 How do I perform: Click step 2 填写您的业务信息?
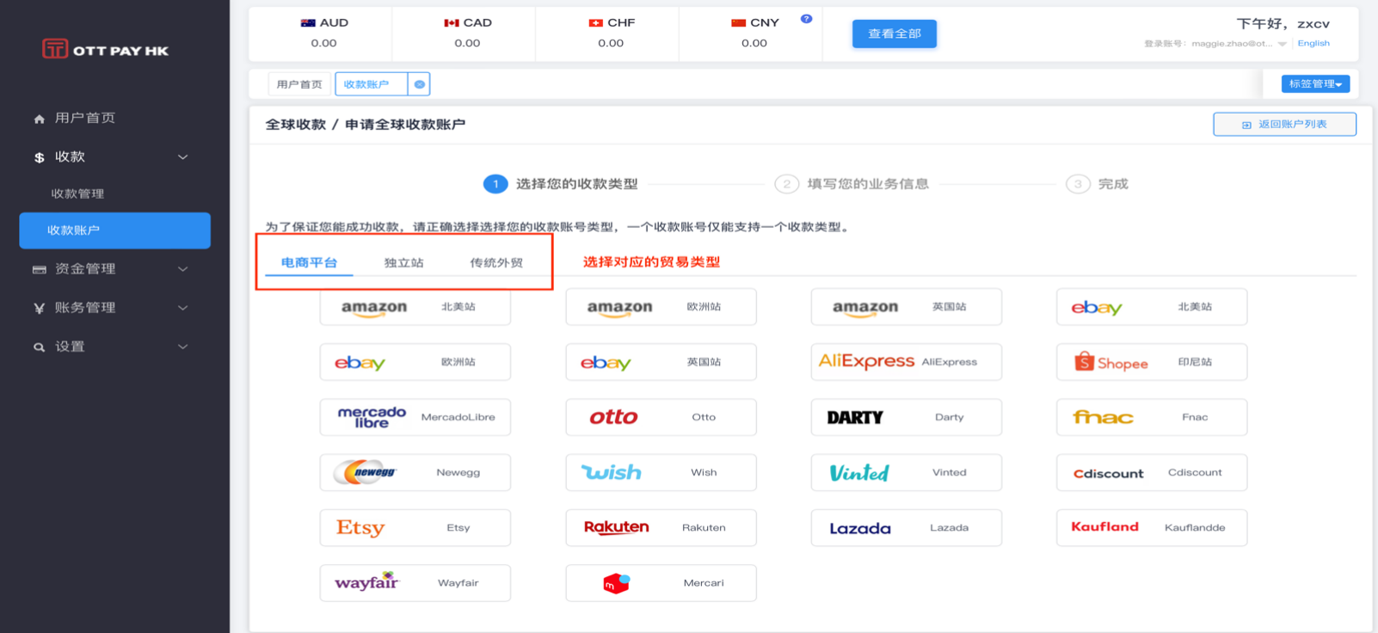coord(852,184)
